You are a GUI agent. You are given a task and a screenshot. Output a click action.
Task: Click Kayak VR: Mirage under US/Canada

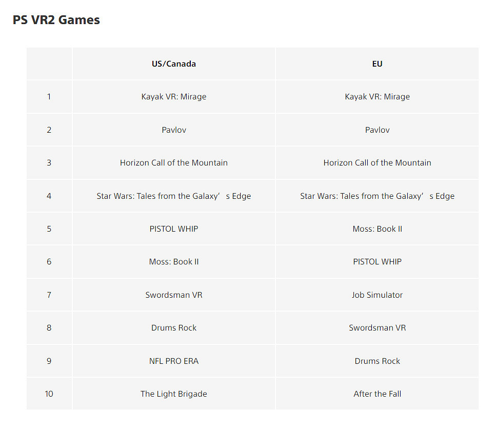(173, 97)
